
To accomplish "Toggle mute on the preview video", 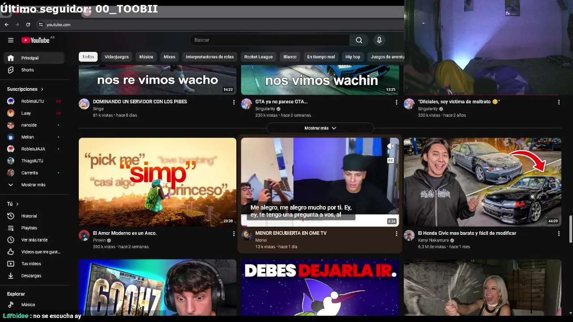I will coord(390,146).
